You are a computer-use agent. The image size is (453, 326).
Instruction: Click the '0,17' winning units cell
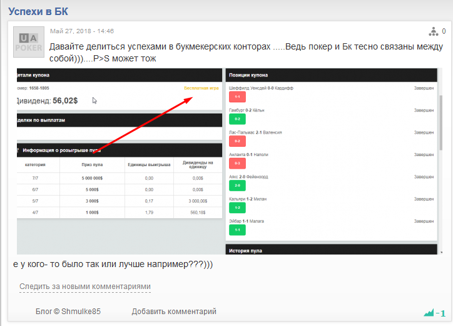click(x=149, y=201)
